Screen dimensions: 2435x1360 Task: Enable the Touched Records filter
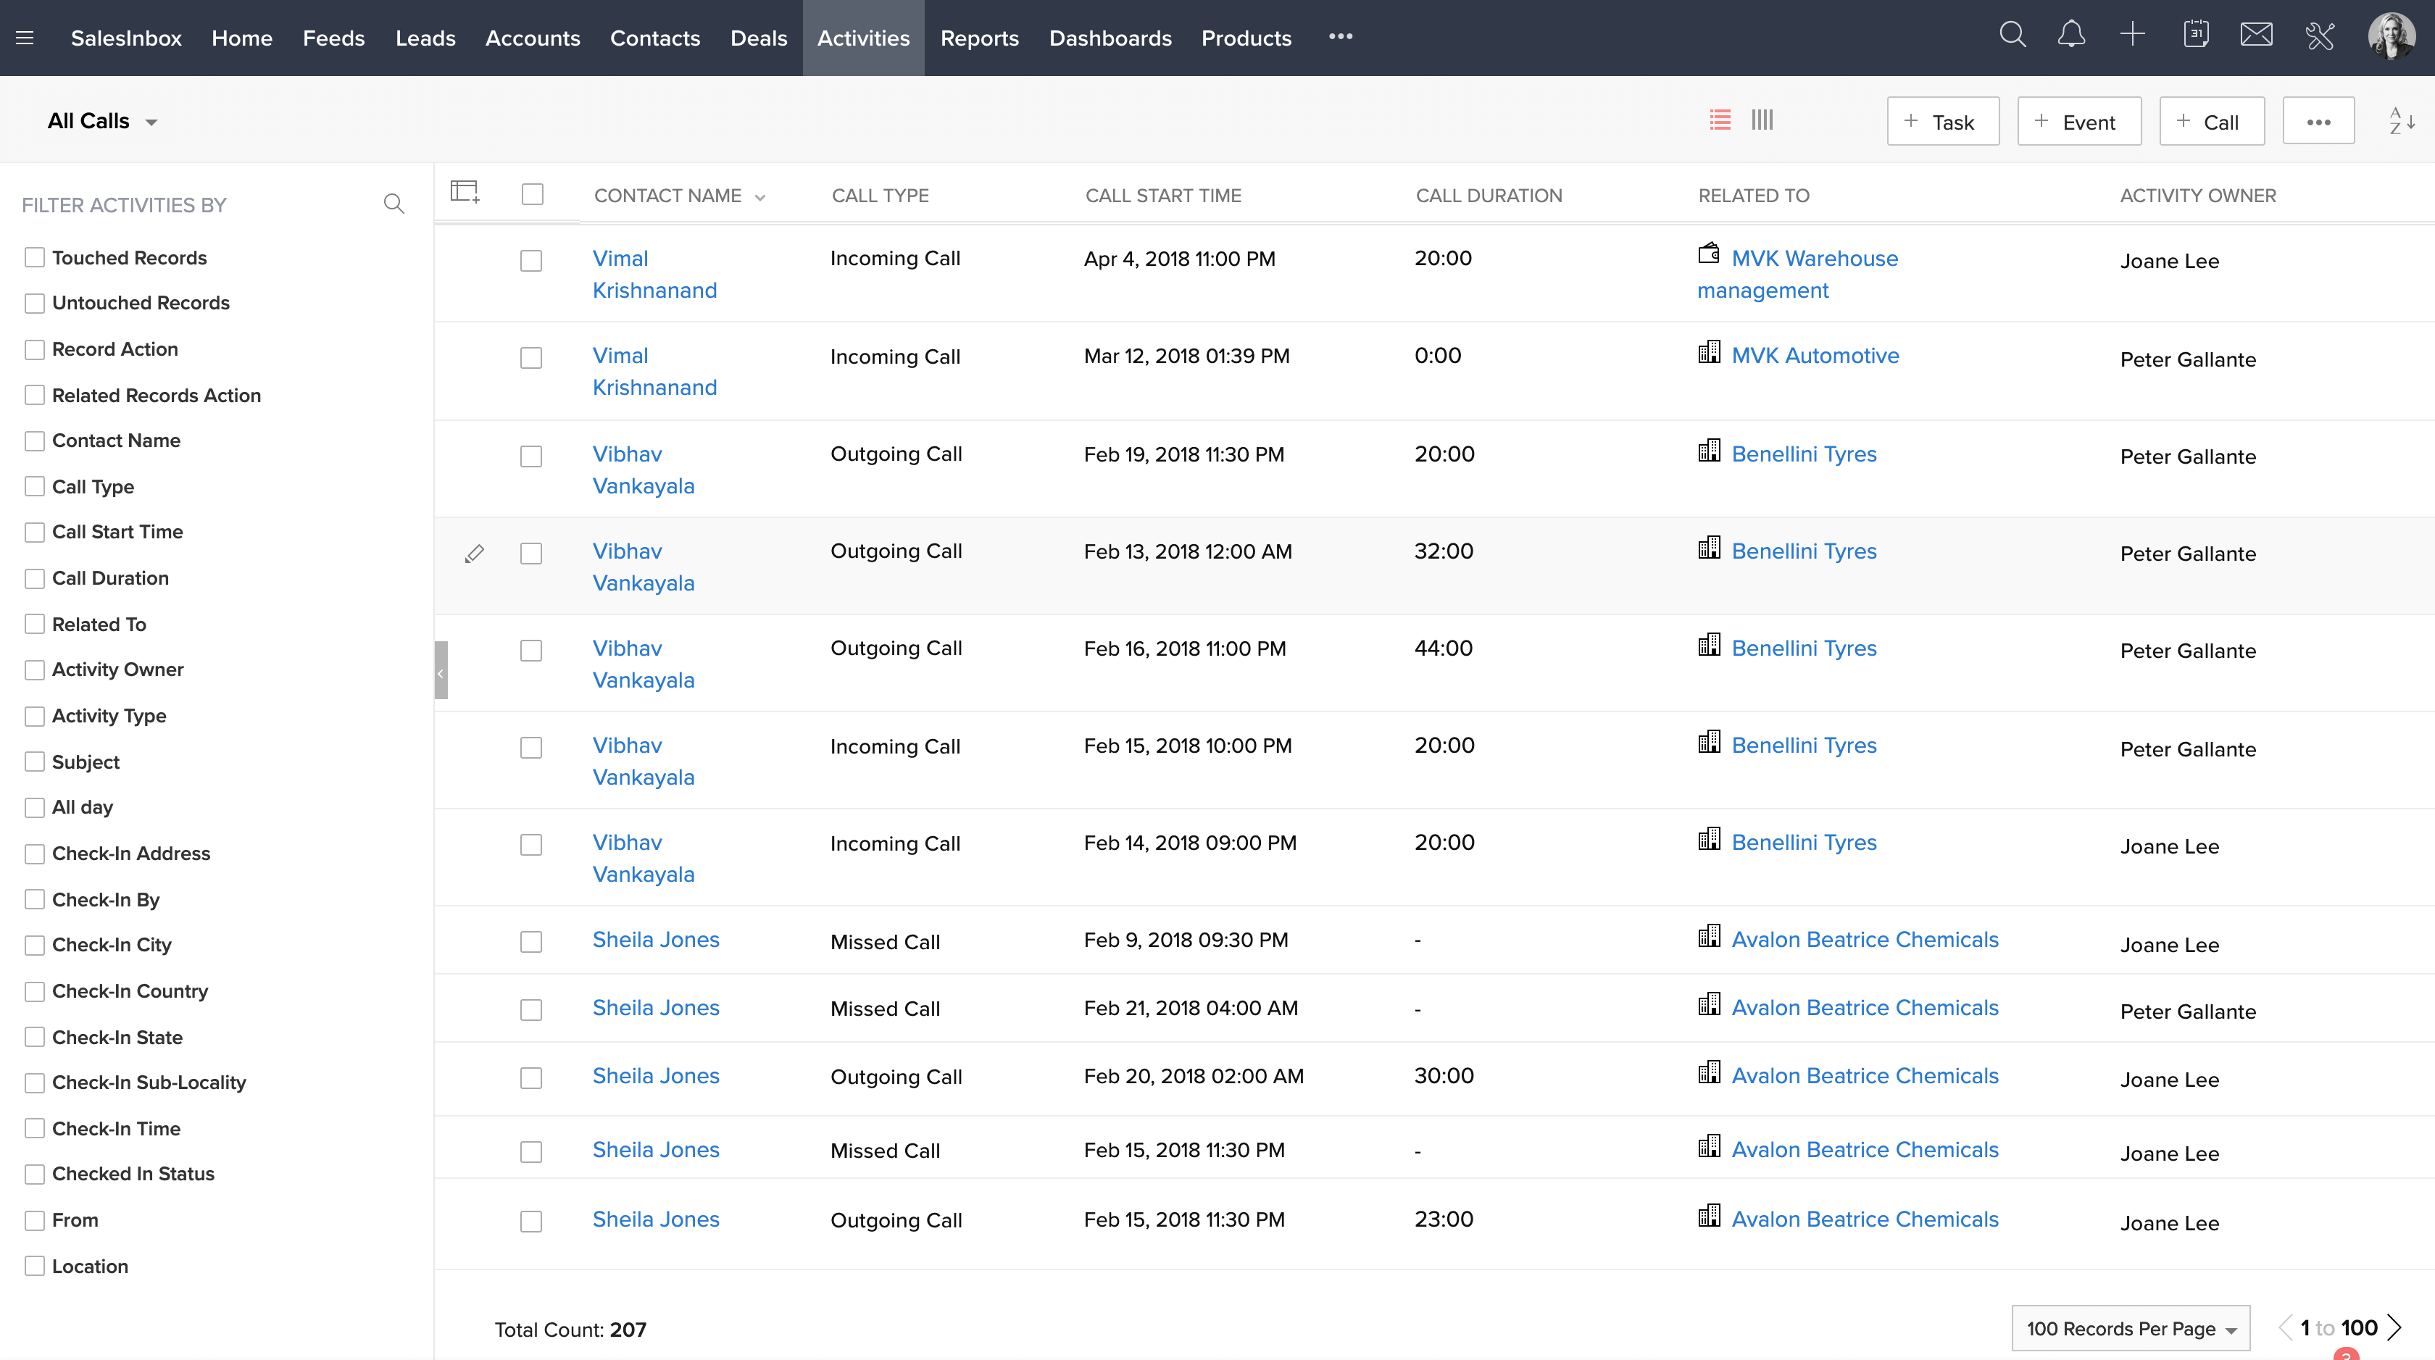tap(35, 257)
